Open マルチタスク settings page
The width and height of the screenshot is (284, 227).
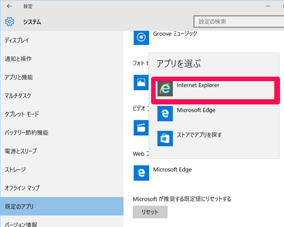pos(62,95)
